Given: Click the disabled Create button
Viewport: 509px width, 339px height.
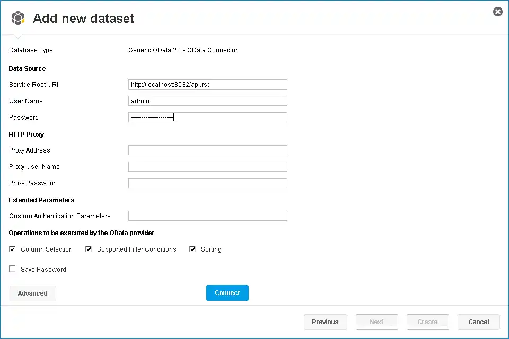Looking at the screenshot, I should coord(427,322).
